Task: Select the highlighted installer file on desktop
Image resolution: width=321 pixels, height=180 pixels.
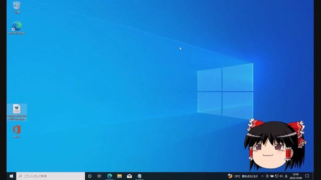Action: 17,112
